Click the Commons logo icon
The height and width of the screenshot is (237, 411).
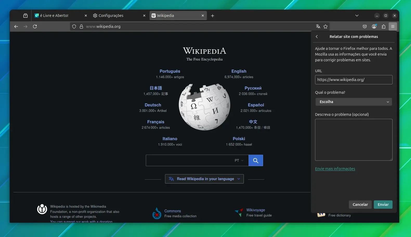pyautogui.click(x=157, y=213)
